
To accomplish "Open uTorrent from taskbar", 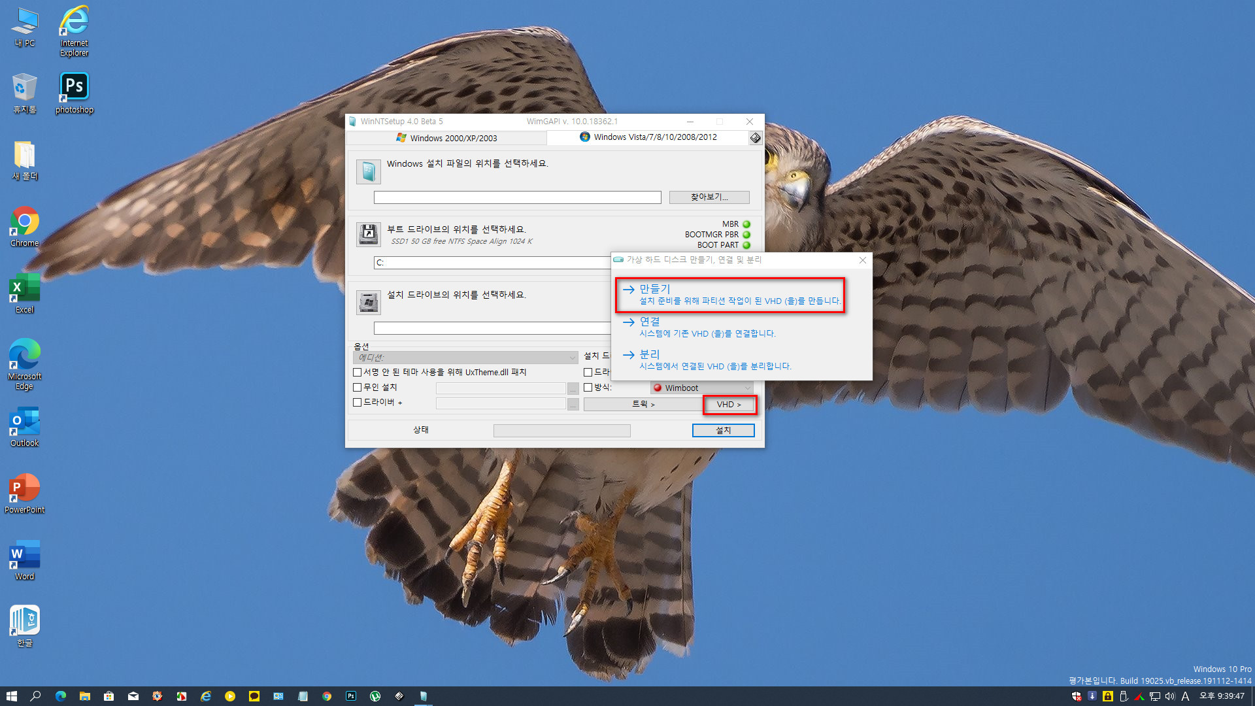I will (375, 696).
